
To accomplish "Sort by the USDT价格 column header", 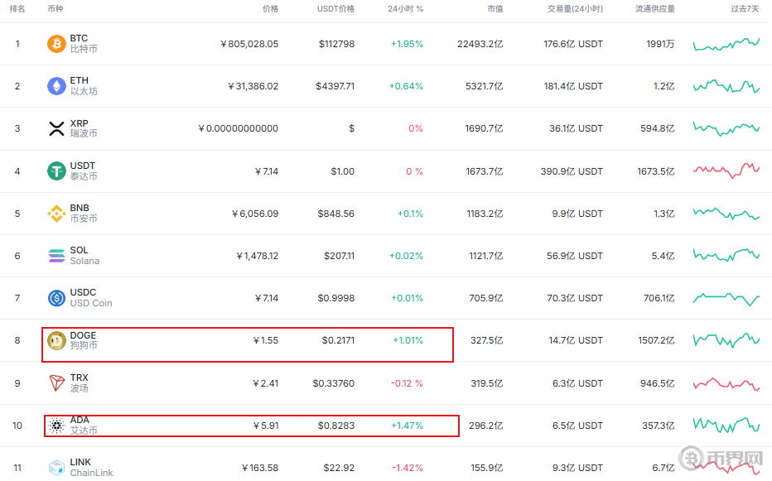I will [335, 9].
